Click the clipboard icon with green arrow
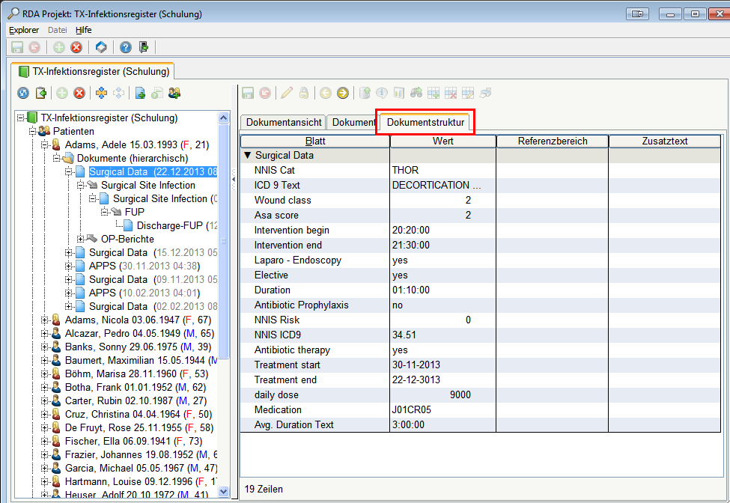The image size is (730, 503). [x=41, y=93]
